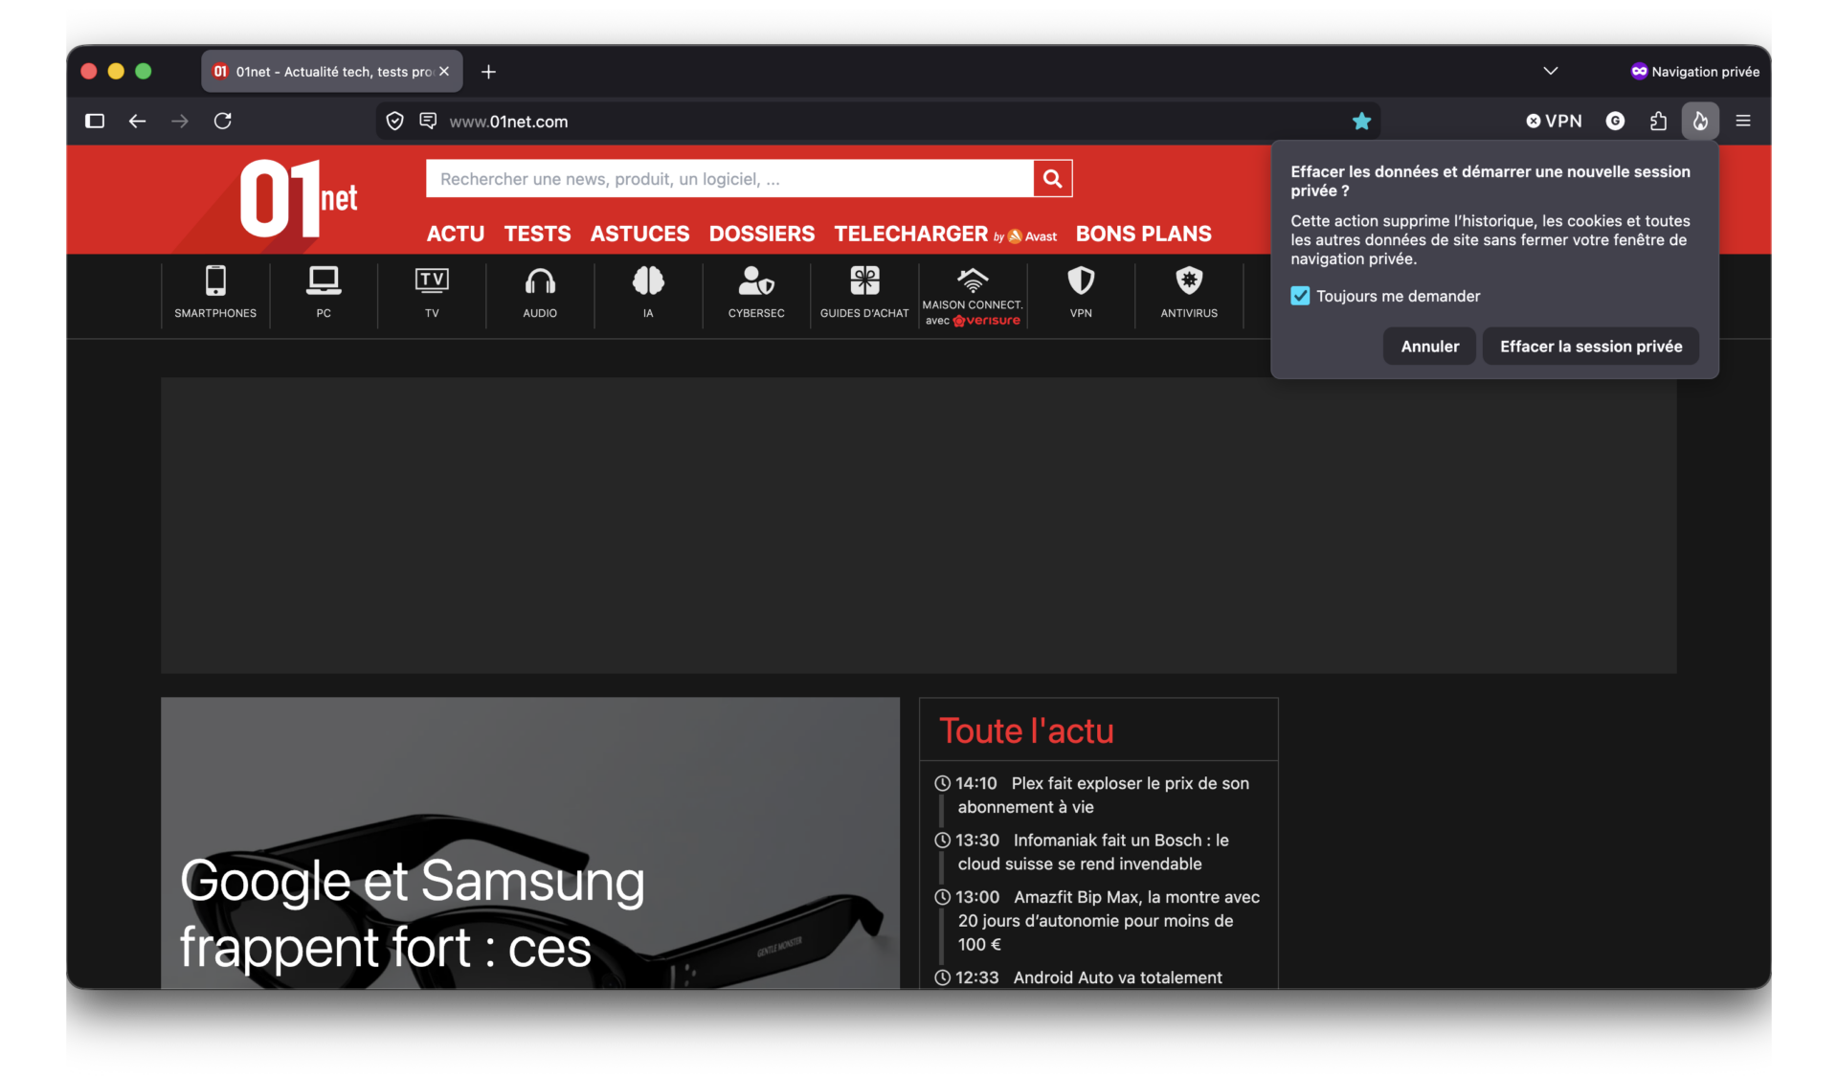Expand the list all tabs chevron
Screen dimensions: 1838x1077
(1551, 71)
